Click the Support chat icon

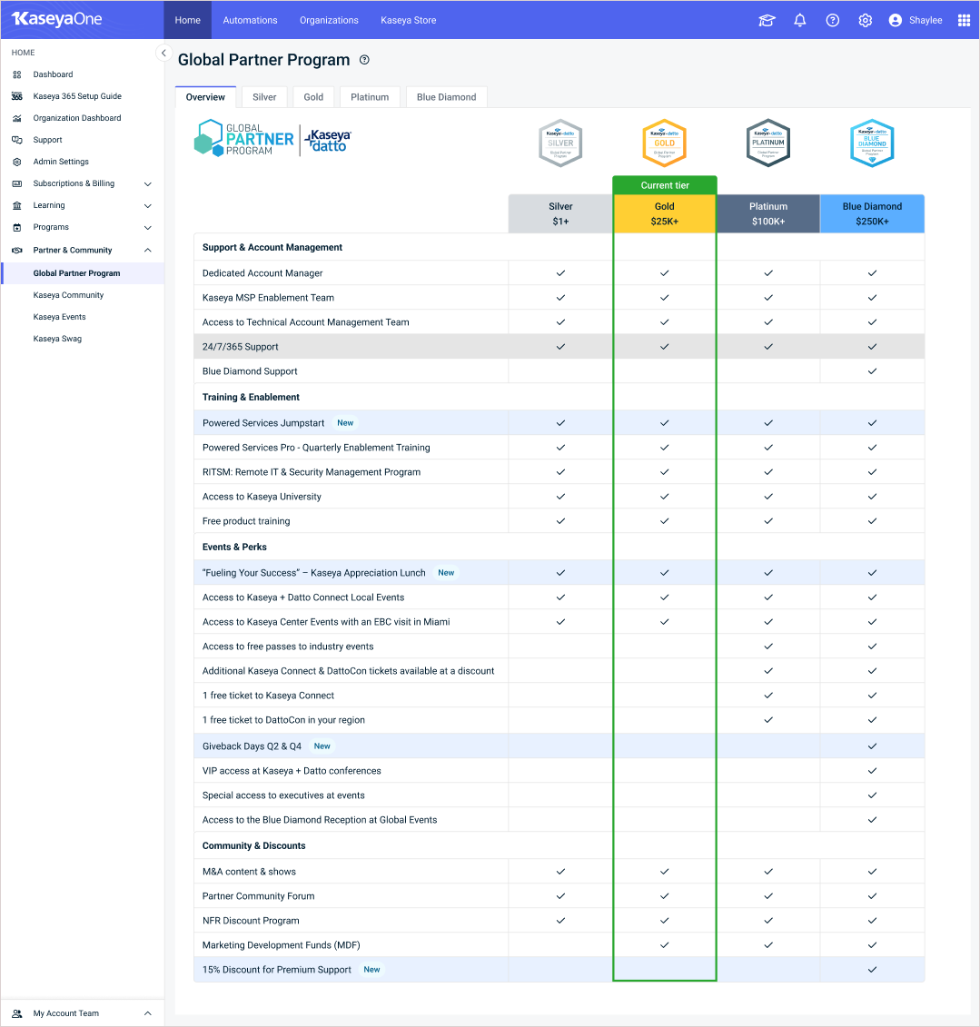17,140
